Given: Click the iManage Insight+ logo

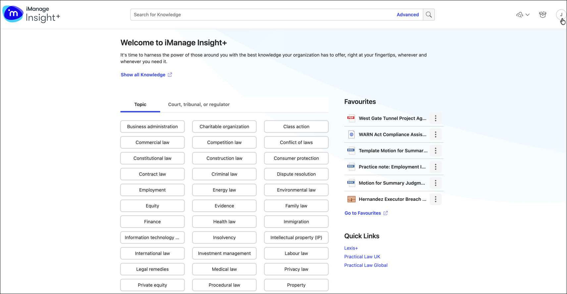Looking at the screenshot, I should (x=31, y=14).
